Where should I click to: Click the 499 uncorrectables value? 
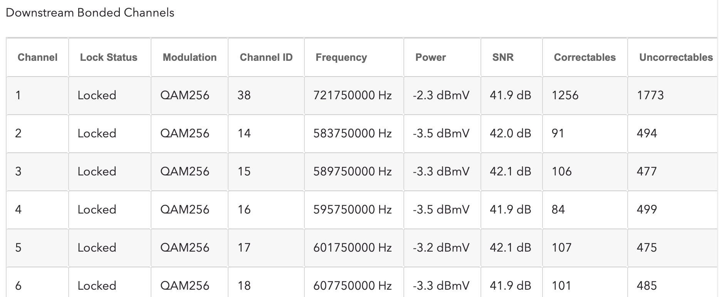[x=647, y=209]
